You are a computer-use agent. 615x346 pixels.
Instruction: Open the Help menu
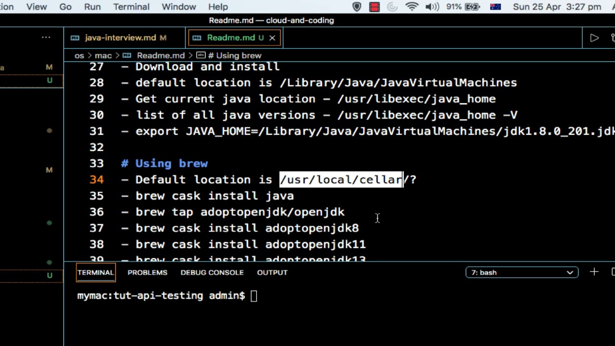coord(218,7)
